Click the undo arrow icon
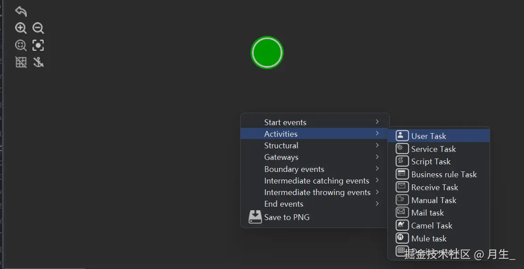 [x=21, y=11]
